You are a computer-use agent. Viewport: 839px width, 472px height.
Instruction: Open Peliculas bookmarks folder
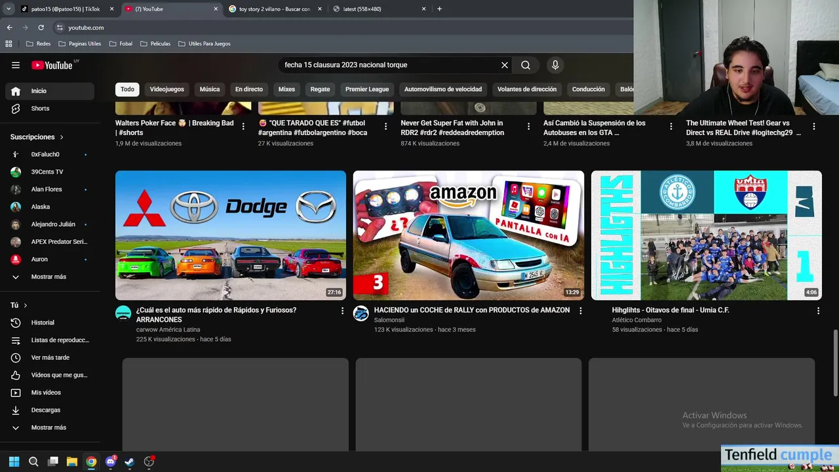(x=155, y=44)
